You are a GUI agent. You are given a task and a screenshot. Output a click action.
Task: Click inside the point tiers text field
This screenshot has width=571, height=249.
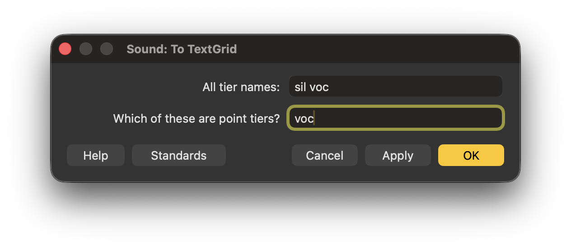pyautogui.click(x=395, y=119)
